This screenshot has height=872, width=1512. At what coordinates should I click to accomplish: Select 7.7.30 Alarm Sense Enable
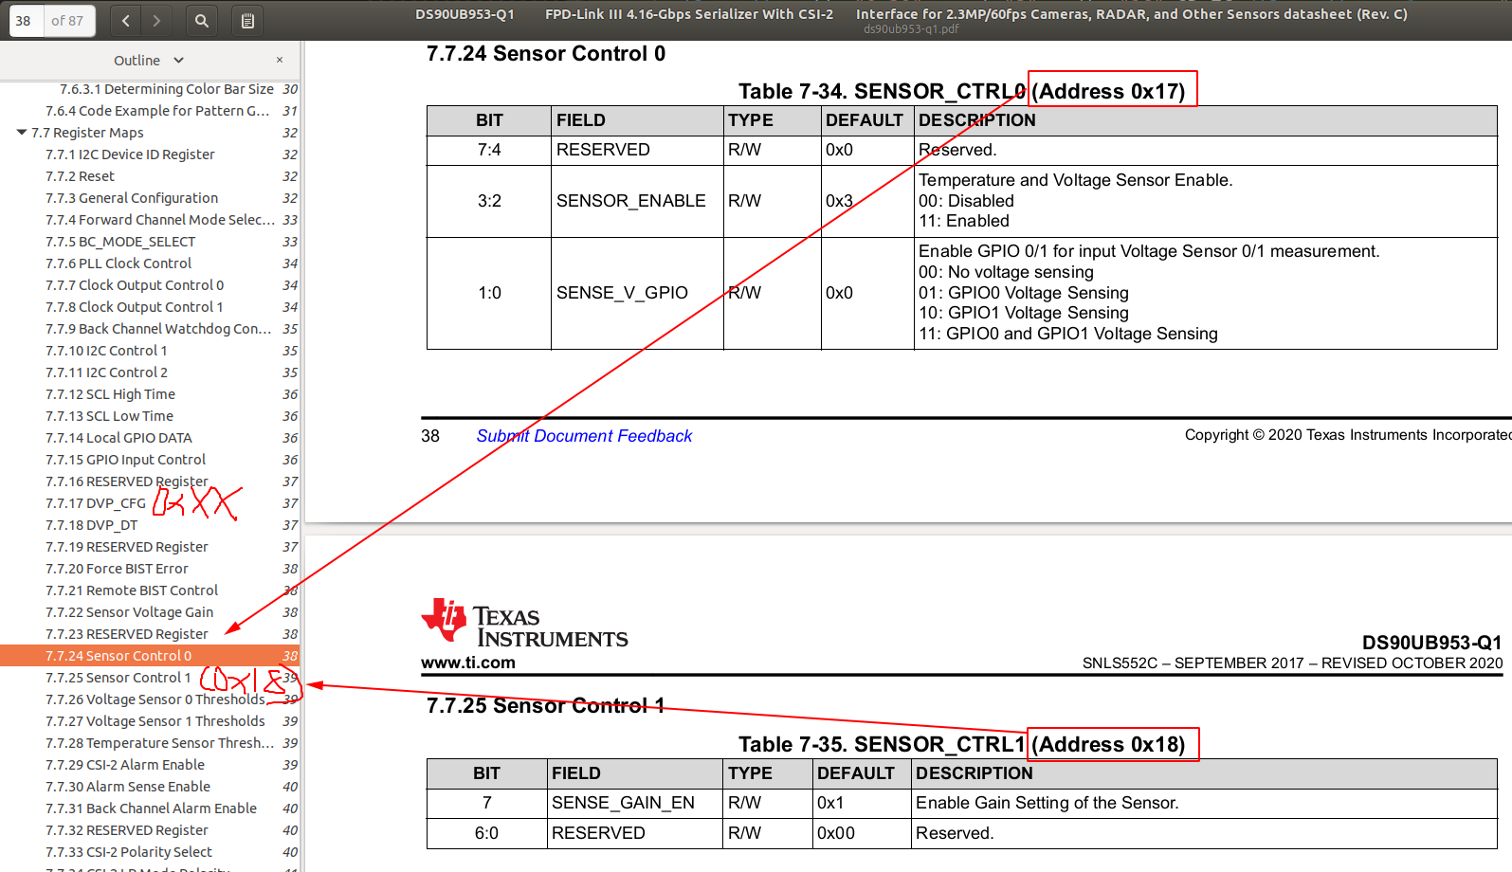click(x=128, y=787)
